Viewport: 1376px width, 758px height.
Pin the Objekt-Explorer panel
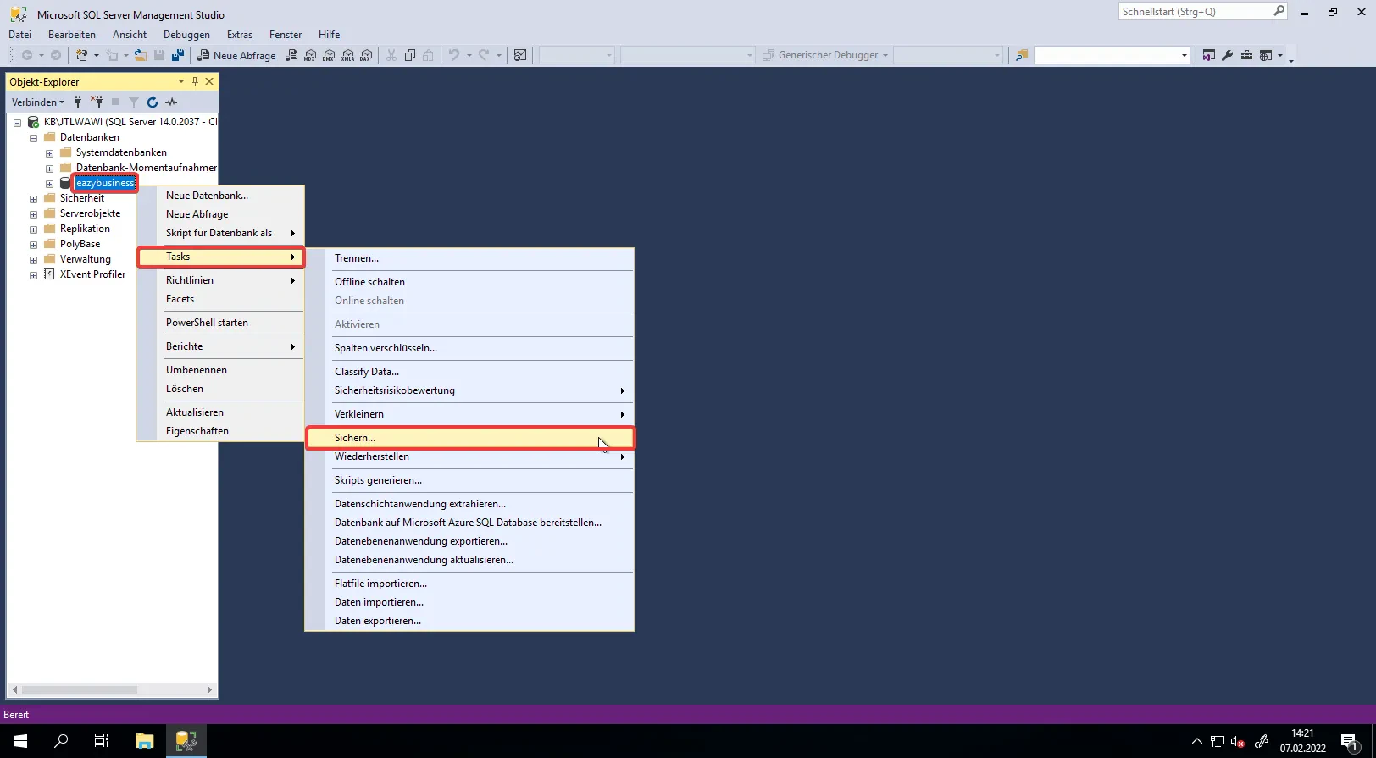(195, 81)
